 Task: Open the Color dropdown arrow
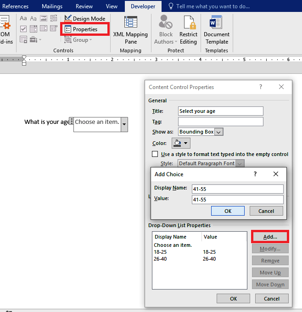click(186, 143)
